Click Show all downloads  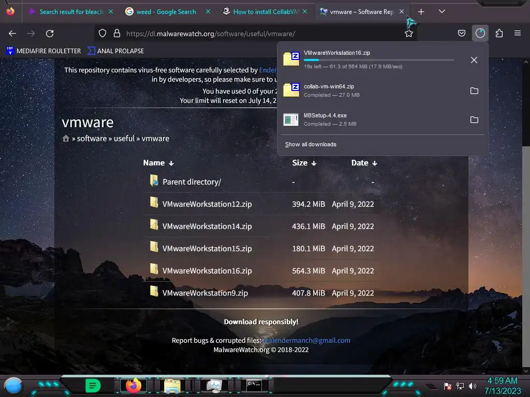[x=311, y=145]
